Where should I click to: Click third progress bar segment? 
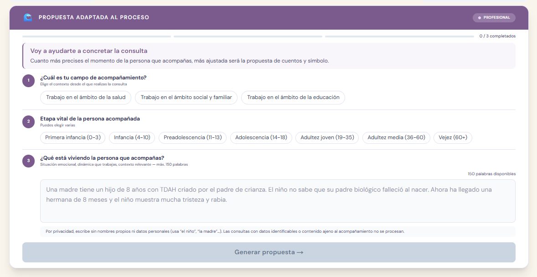point(399,37)
